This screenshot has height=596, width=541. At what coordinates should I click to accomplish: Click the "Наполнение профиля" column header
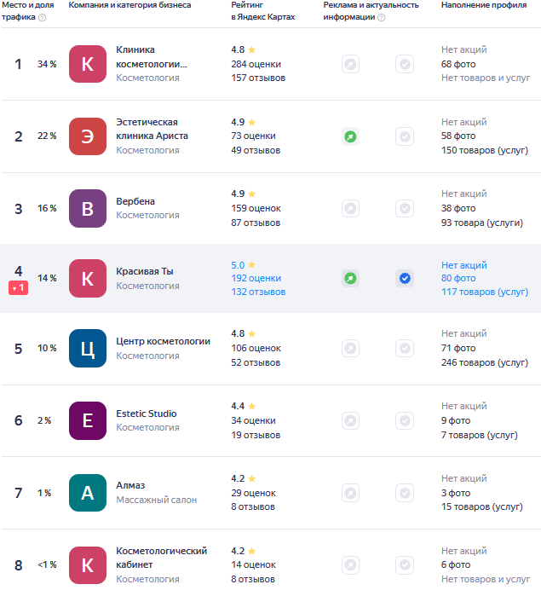pos(484,5)
